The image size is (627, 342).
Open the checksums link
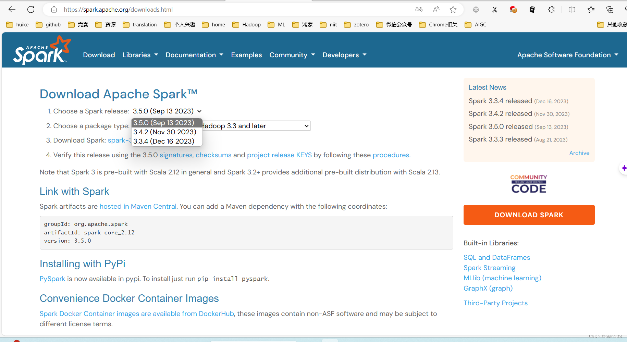(x=213, y=155)
